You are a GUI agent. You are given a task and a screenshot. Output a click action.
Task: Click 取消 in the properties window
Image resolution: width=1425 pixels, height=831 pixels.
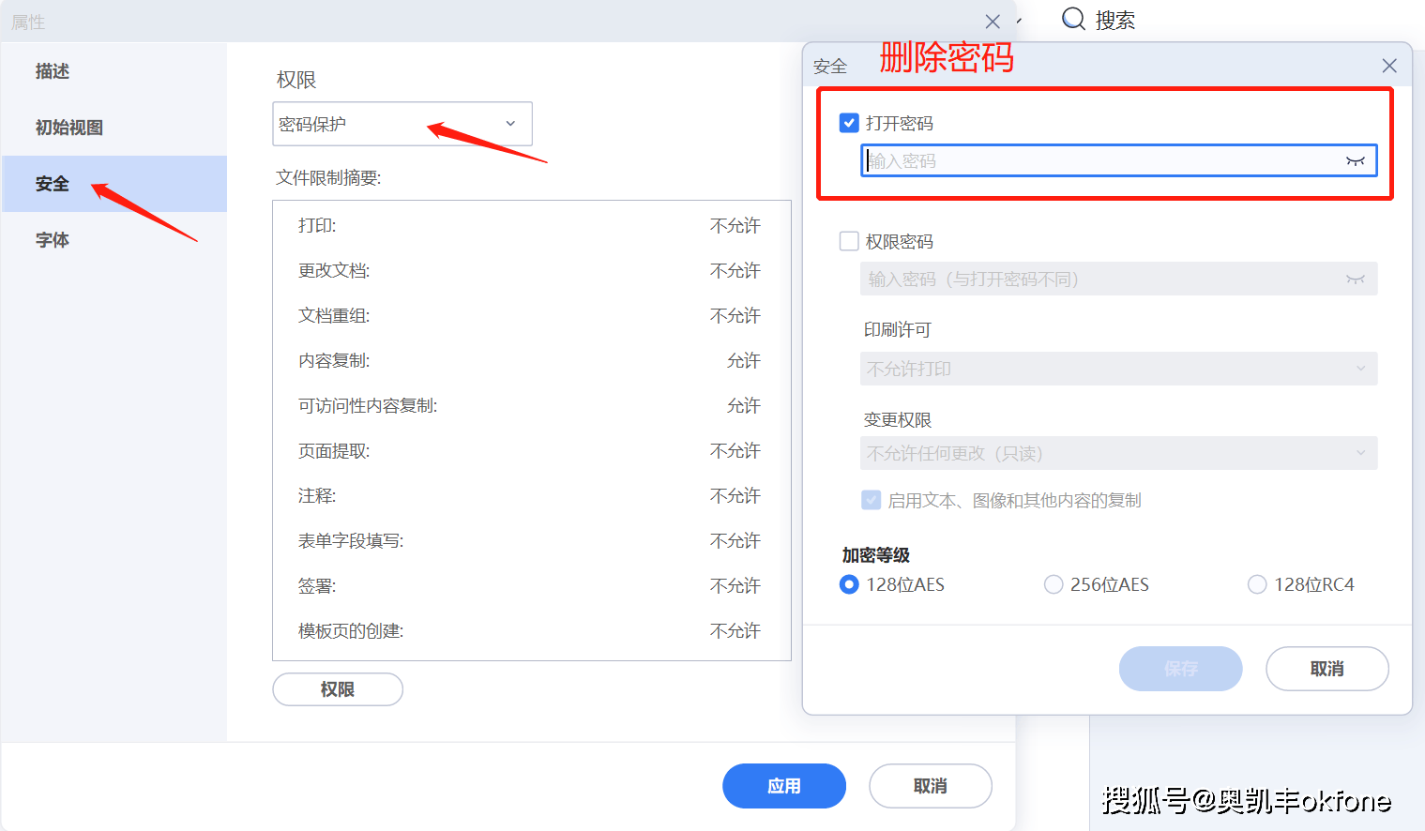(x=931, y=786)
